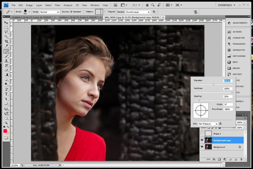Select the Custom Shape tool
Screen dimensions: 253x169
[x=6, y=103]
